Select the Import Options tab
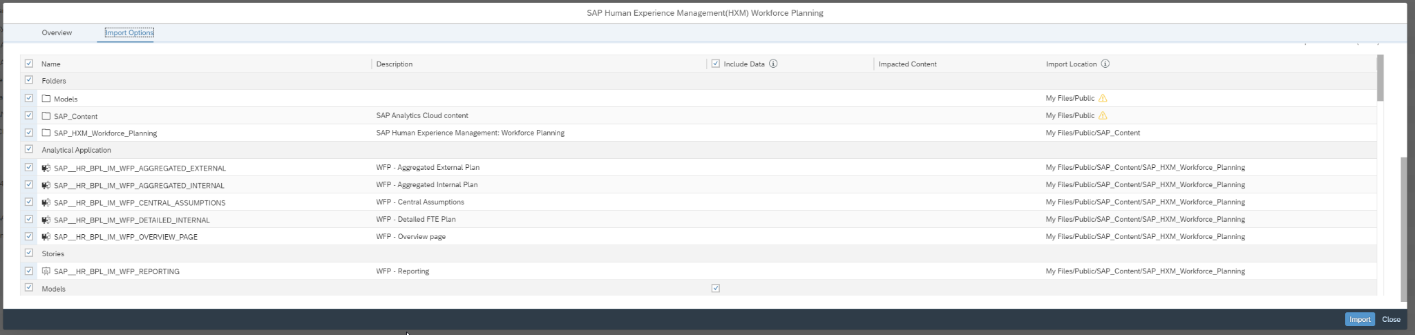 [x=129, y=32]
